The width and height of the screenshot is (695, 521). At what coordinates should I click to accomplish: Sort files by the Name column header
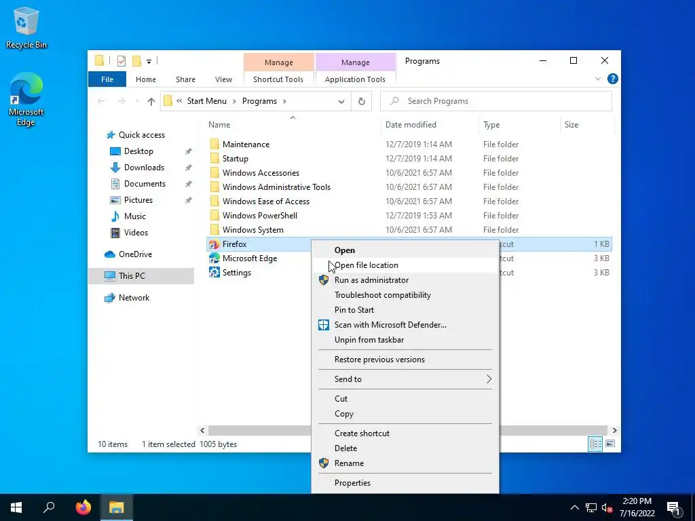pyautogui.click(x=293, y=125)
